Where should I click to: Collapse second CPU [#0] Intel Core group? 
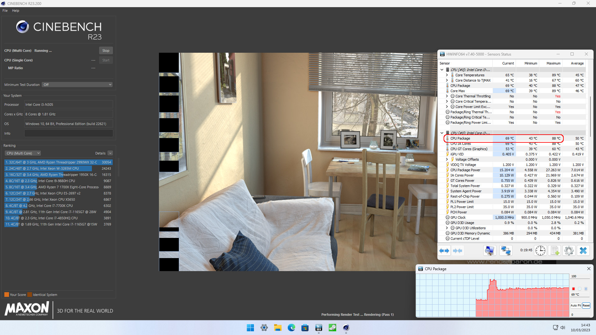coord(442,133)
